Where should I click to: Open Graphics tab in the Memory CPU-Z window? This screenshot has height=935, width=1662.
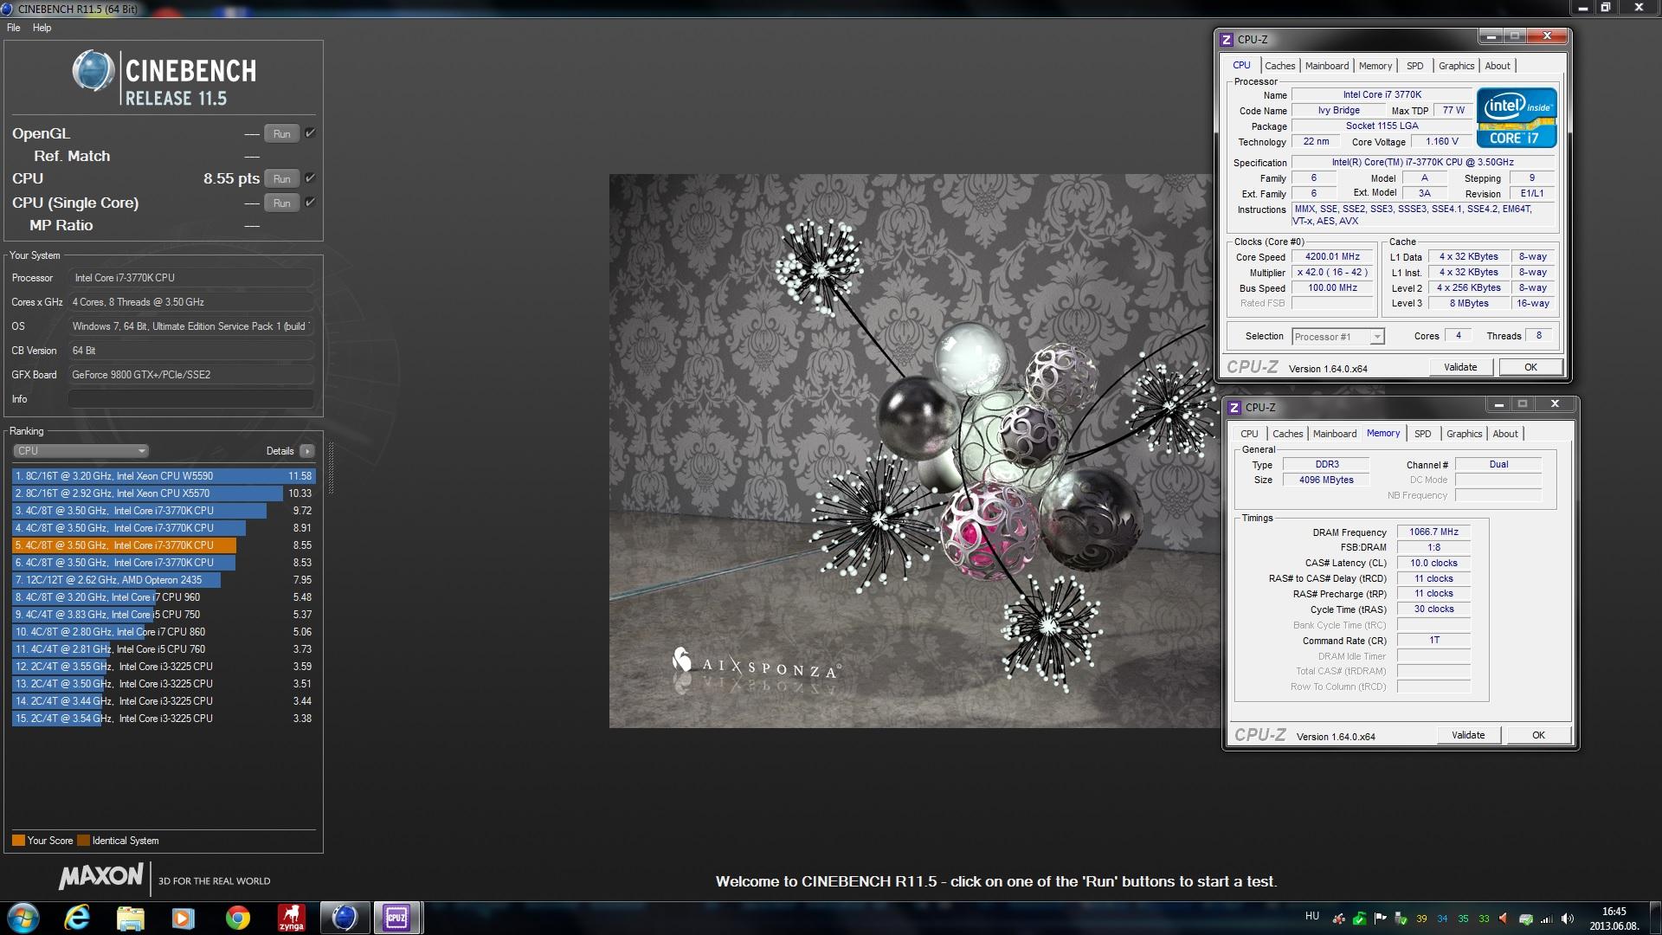[x=1464, y=434]
